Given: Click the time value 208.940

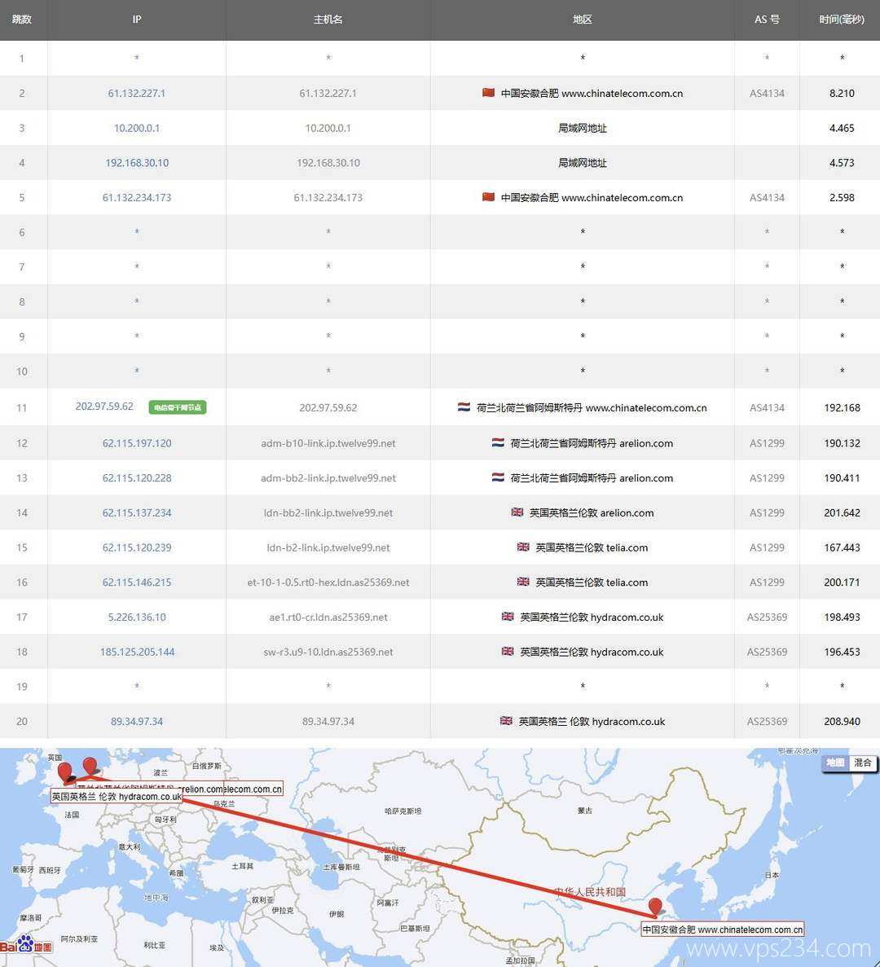Looking at the screenshot, I should 842,721.
